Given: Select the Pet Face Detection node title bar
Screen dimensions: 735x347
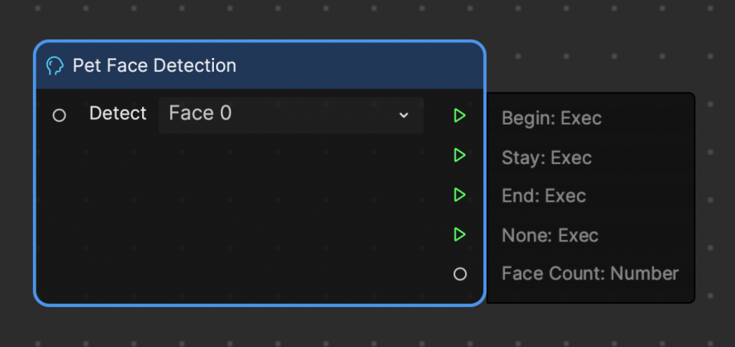Looking at the screenshot, I should click(260, 65).
